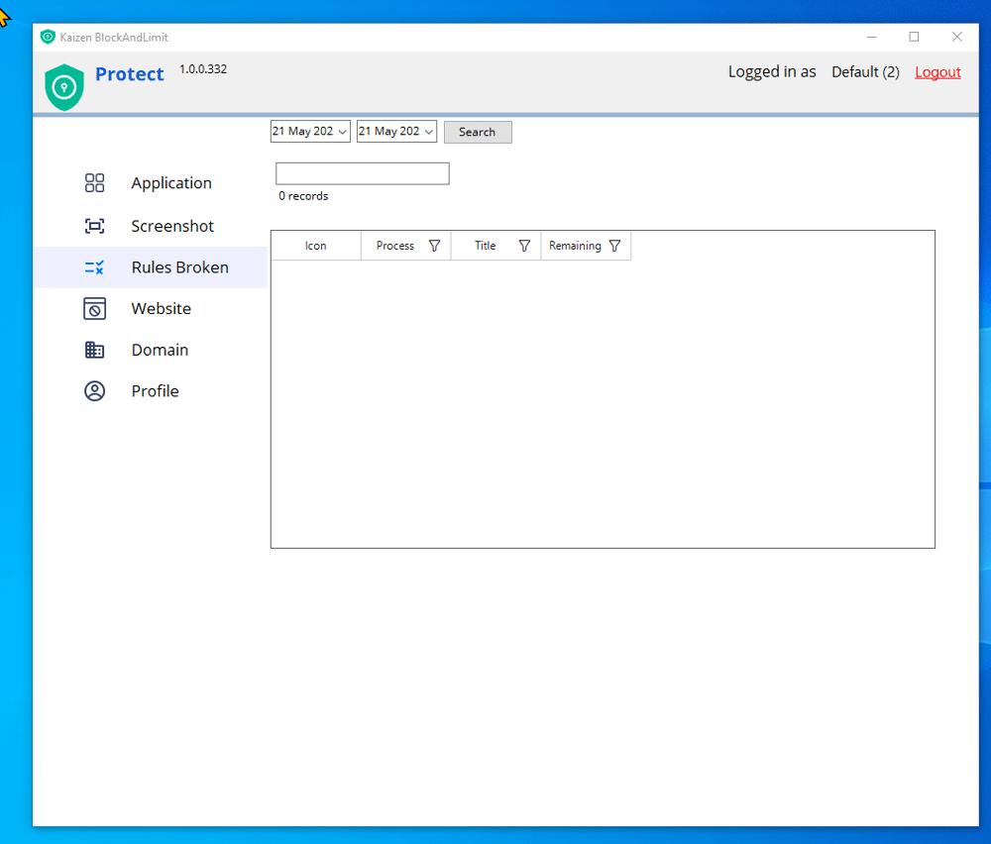Open the Remaining column filter
This screenshot has width=991, height=844.
tap(614, 246)
